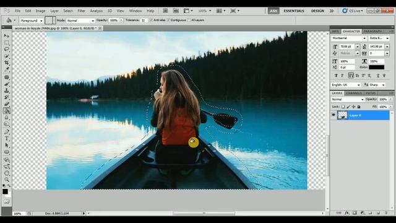Select the Lasso tool
The image size is (396, 223).
[x=7, y=49]
